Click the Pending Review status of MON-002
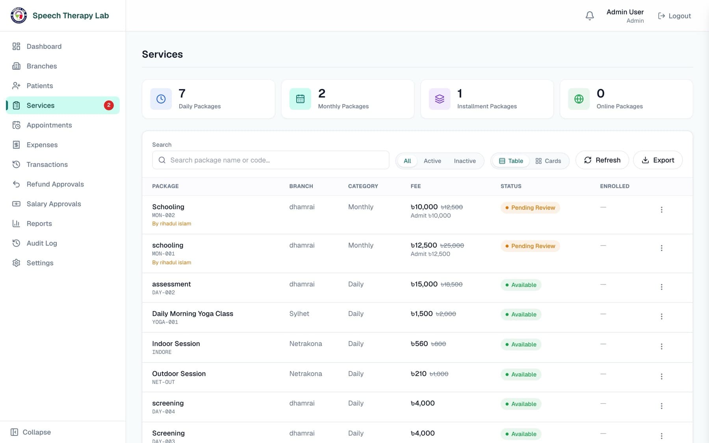 click(530, 208)
